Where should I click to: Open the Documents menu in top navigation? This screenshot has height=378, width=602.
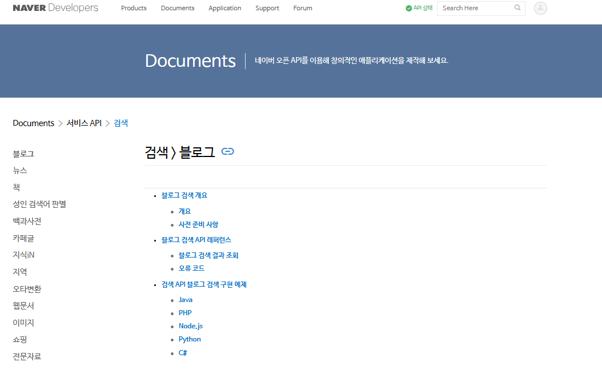(178, 8)
